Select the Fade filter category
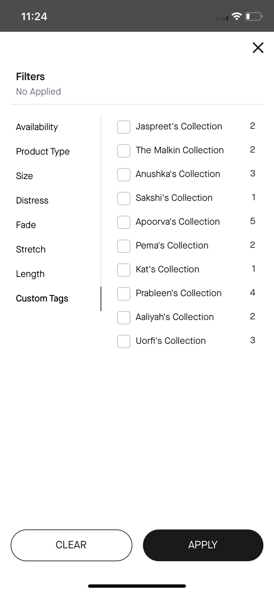Image resolution: width=274 pixels, height=593 pixels. pos(26,225)
